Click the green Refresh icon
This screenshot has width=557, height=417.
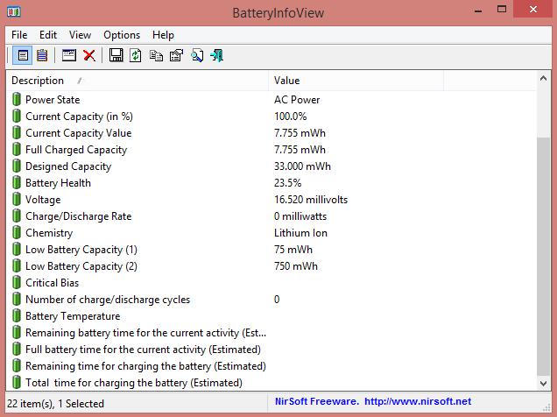[136, 55]
